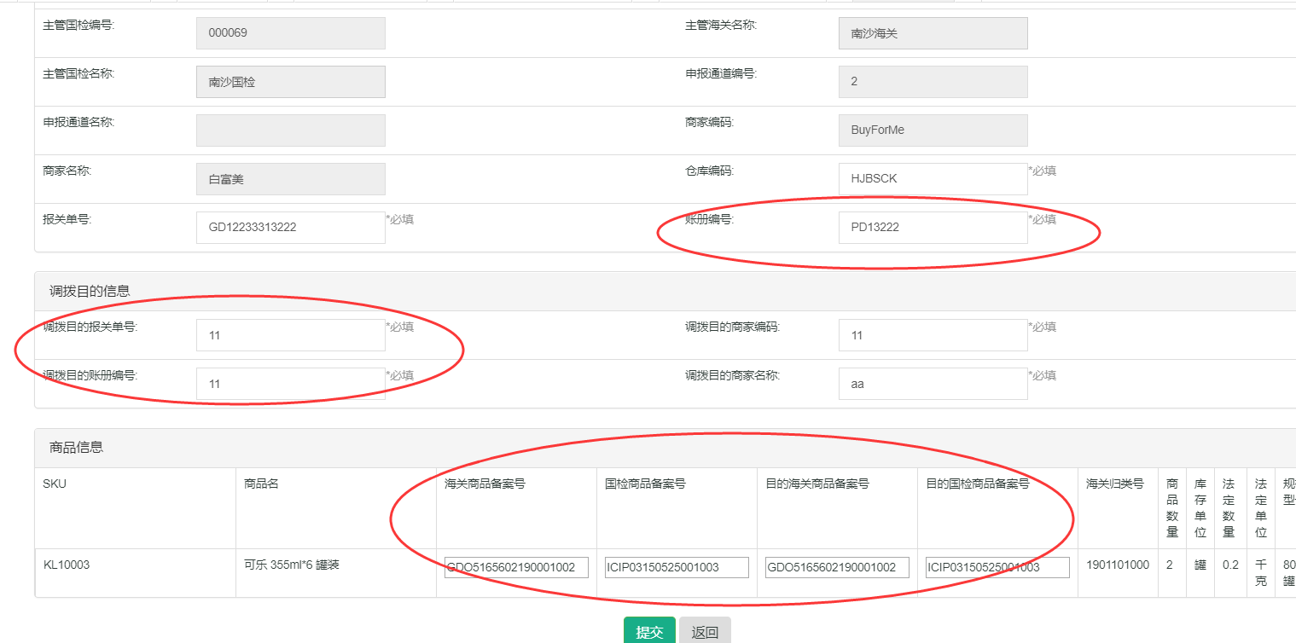Viewport: 1296px width, 643px height.
Task: Select the 调拨目的商家编码 input field
Action: point(932,334)
